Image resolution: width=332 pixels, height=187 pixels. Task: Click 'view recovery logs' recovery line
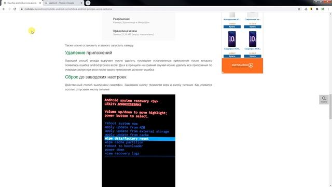[x=122, y=153]
